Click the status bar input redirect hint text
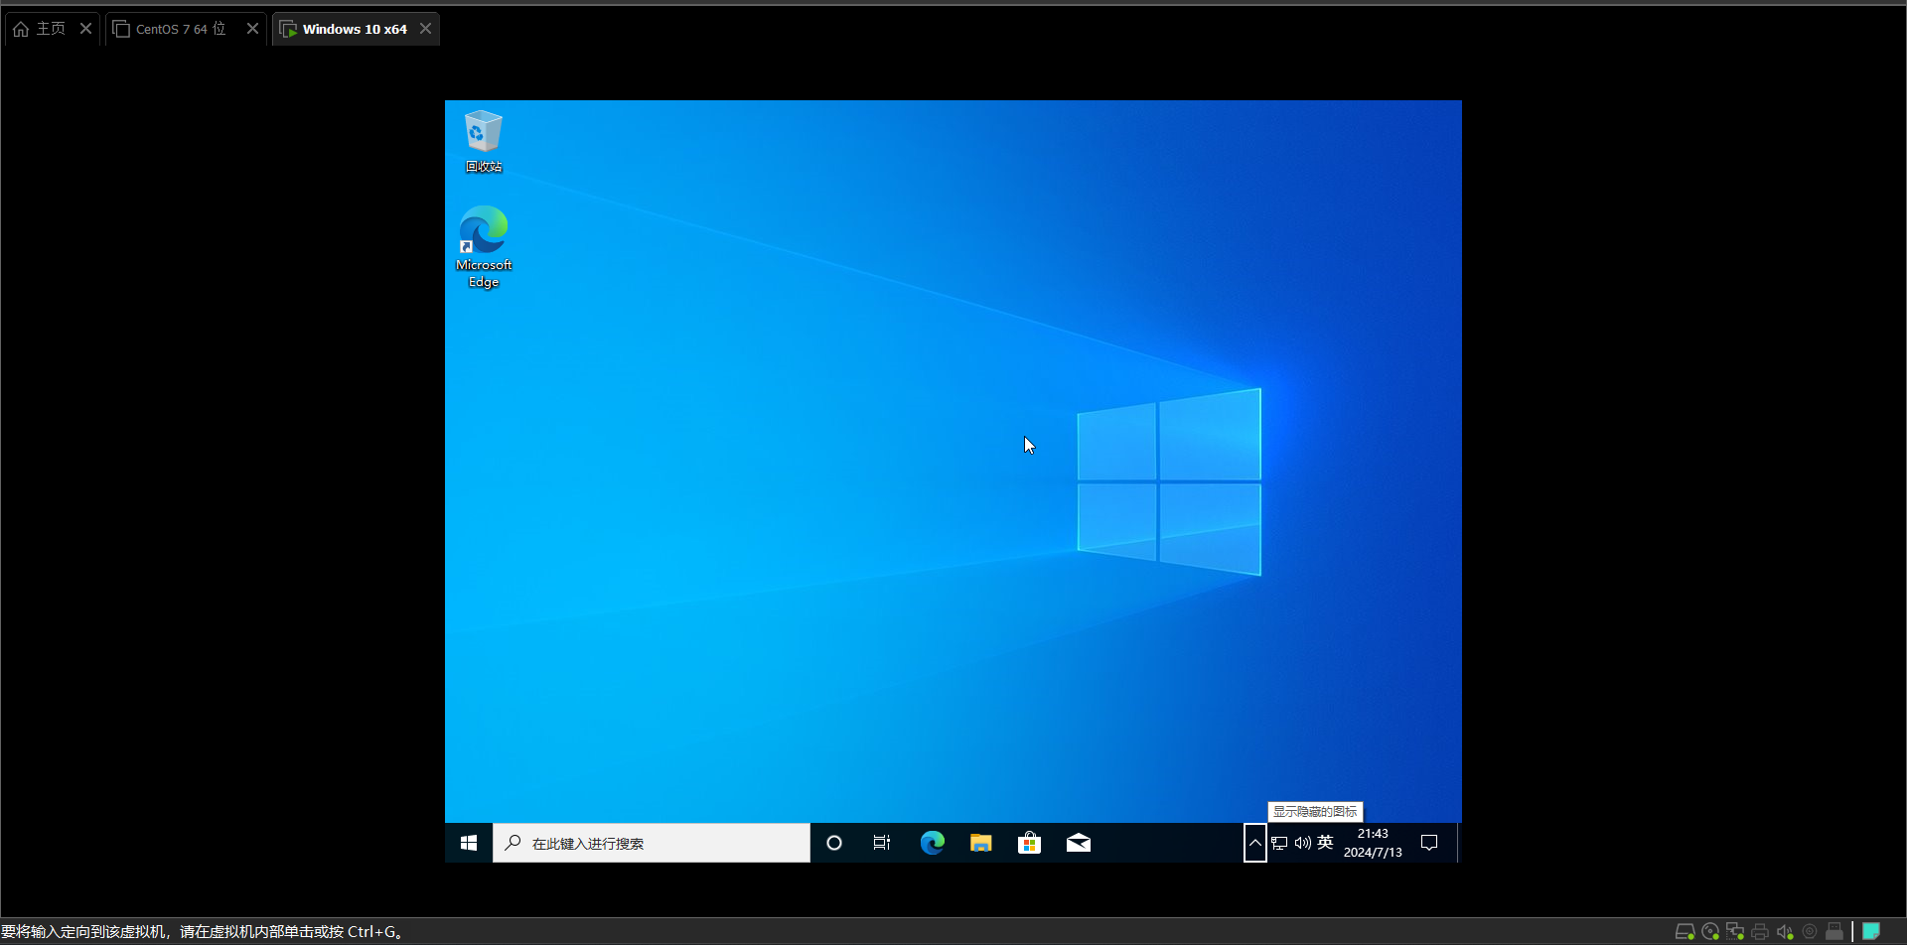The width and height of the screenshot is (1907, 945). 202,932
